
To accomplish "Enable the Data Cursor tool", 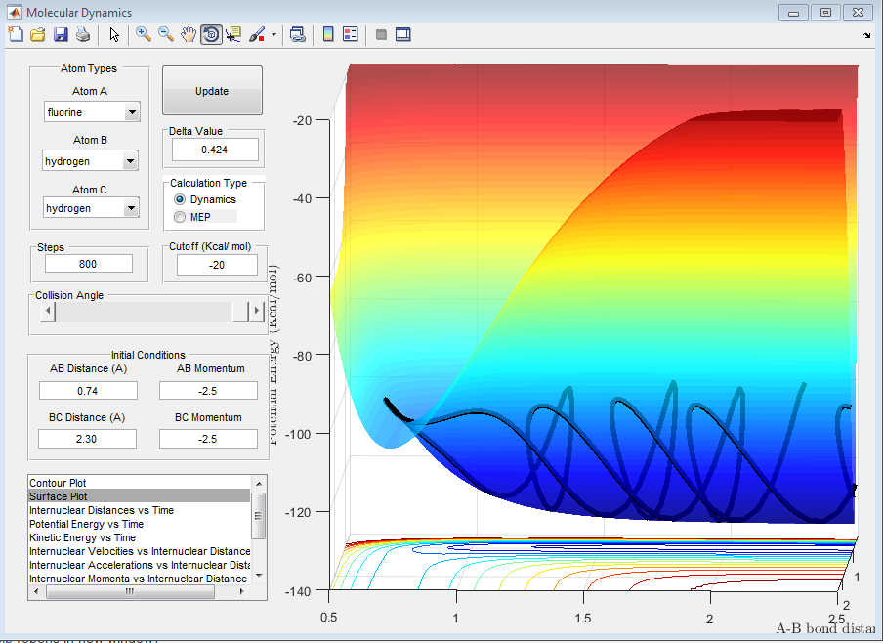I will tap(233, 35).
